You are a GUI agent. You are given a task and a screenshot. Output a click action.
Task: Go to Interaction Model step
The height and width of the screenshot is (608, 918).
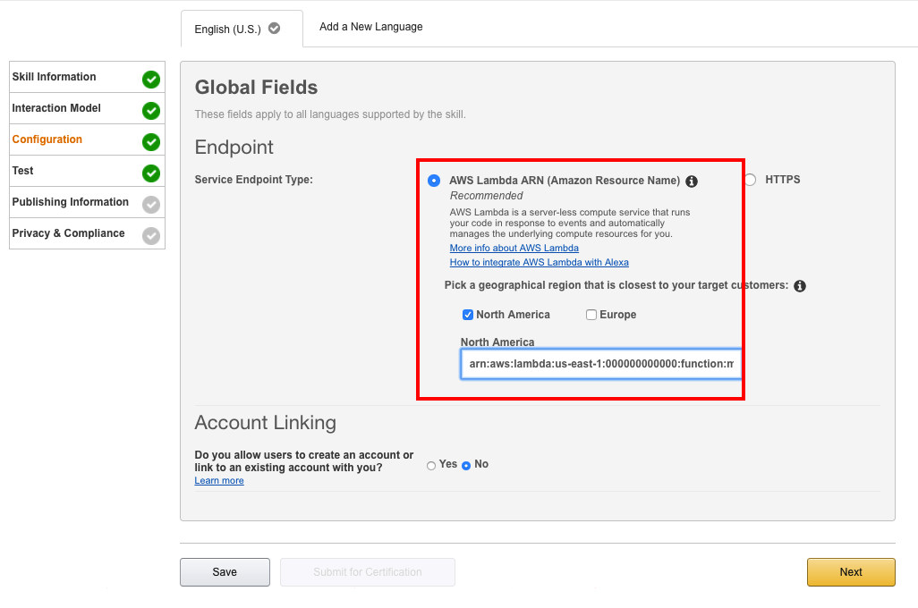[87, 108]
